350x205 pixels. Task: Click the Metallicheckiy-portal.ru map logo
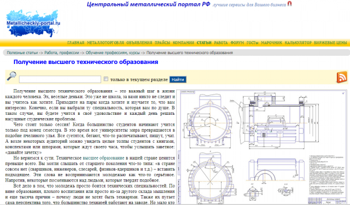click(33, 23)
